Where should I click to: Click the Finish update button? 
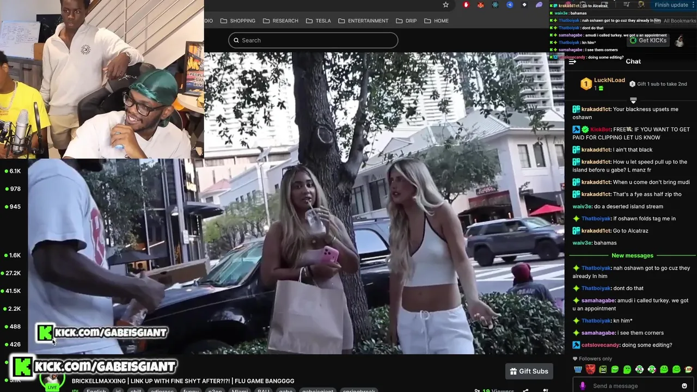(671, 5)
